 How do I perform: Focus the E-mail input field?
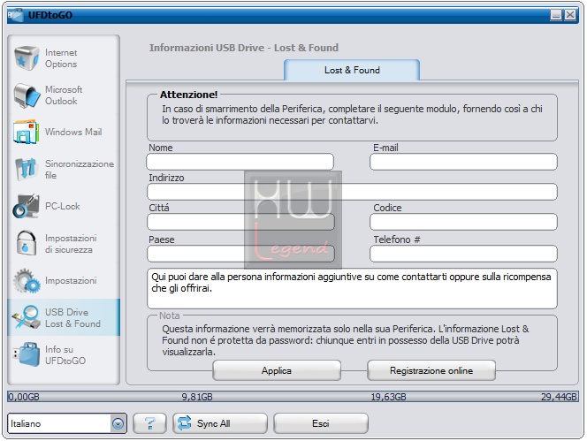point(463,162)
